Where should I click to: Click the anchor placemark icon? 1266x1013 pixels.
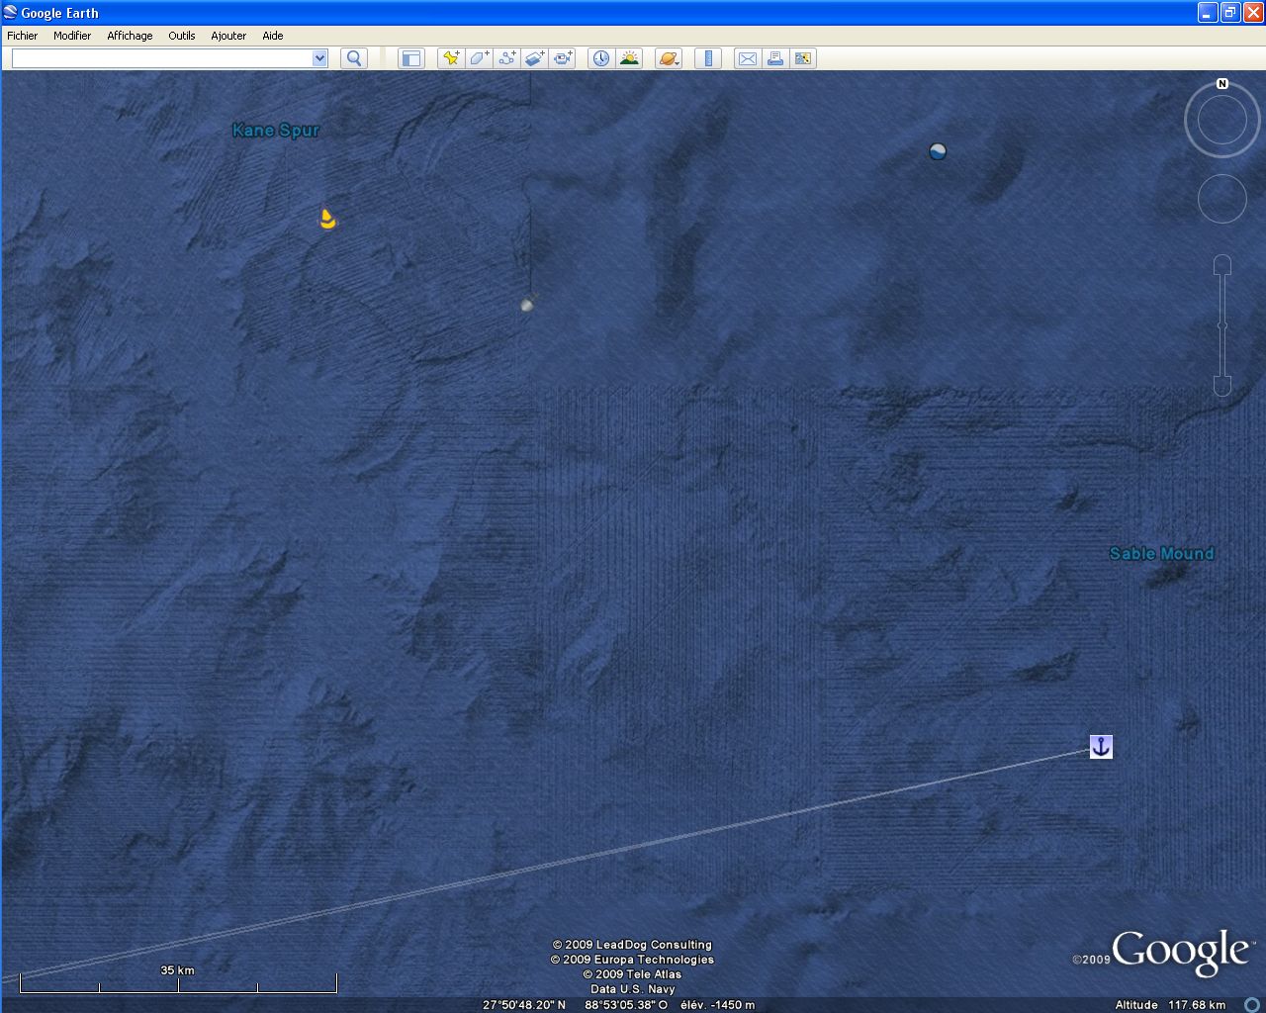1101,747
